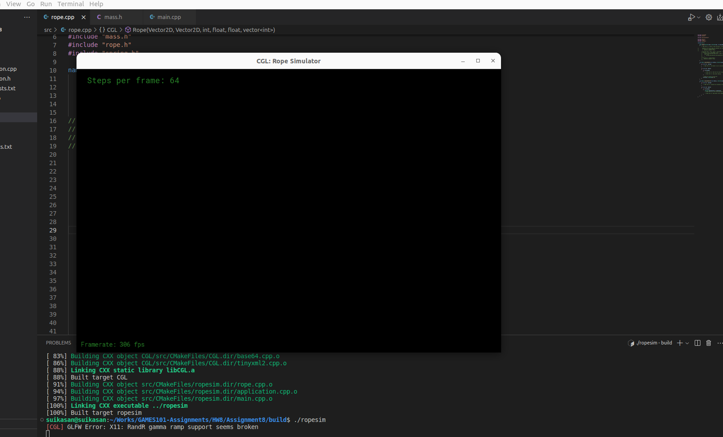Close the rope.cpp tab

point(84,17)
